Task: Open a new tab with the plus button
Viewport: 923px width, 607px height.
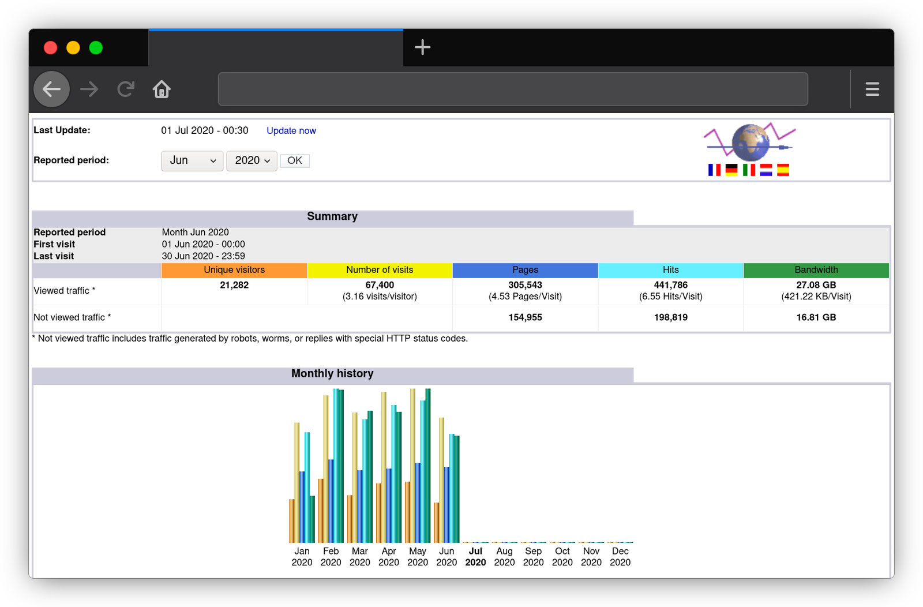Action: pyautogui.click(x=423, y=47)
